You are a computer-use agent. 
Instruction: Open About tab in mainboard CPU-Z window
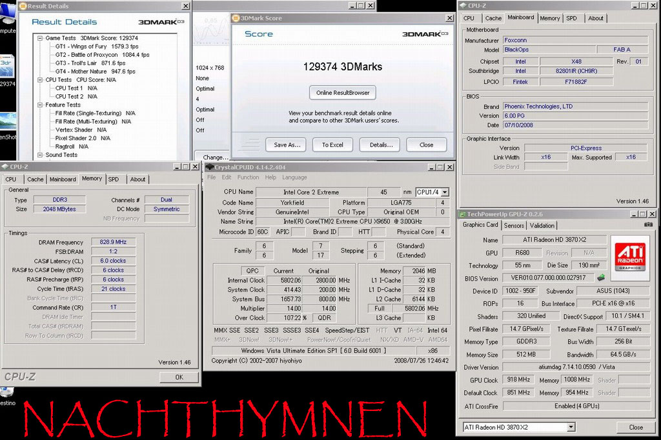coord(596,18)
